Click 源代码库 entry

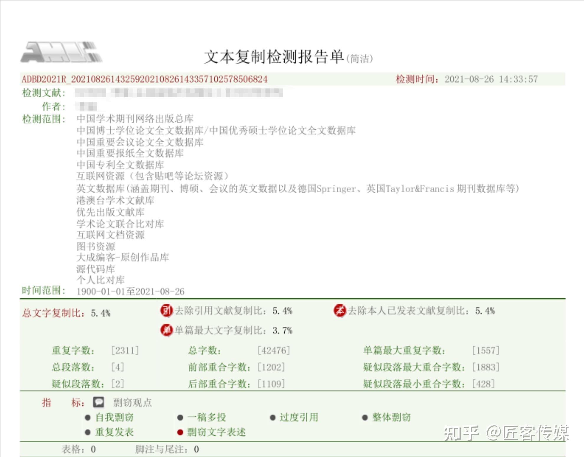click(x=96, y=269)
